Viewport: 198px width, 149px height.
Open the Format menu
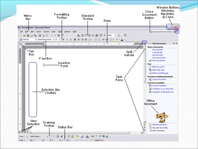[x=46, y=32]
